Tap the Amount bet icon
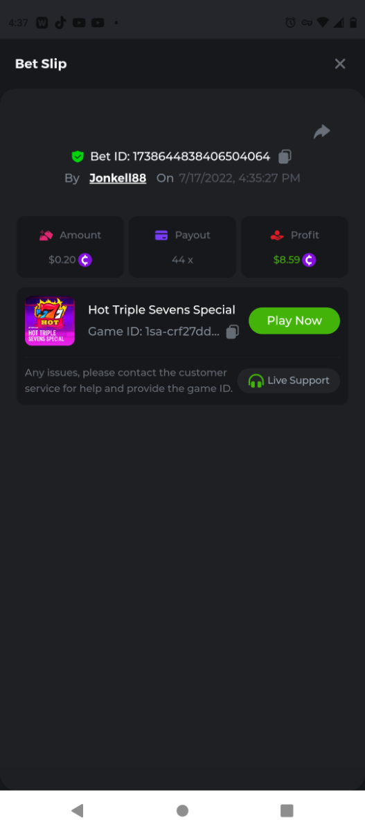 point(46,235)
